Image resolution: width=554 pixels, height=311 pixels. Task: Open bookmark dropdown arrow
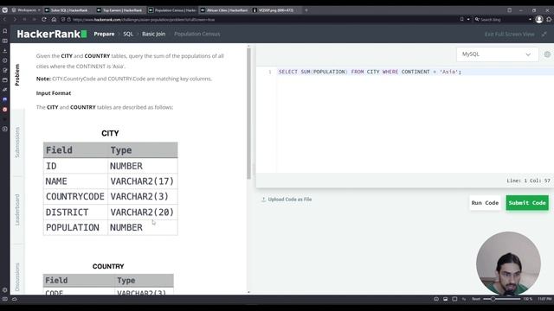coord(468,19)
